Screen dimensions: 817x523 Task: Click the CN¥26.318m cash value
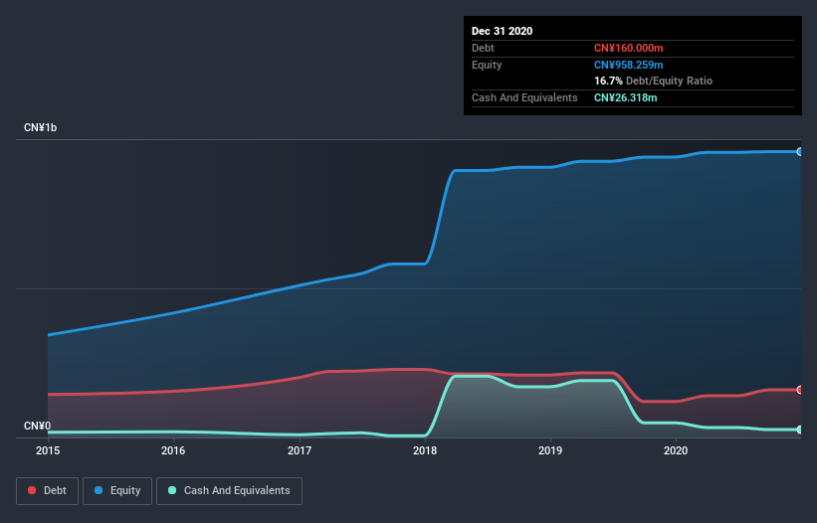[625, 97]
